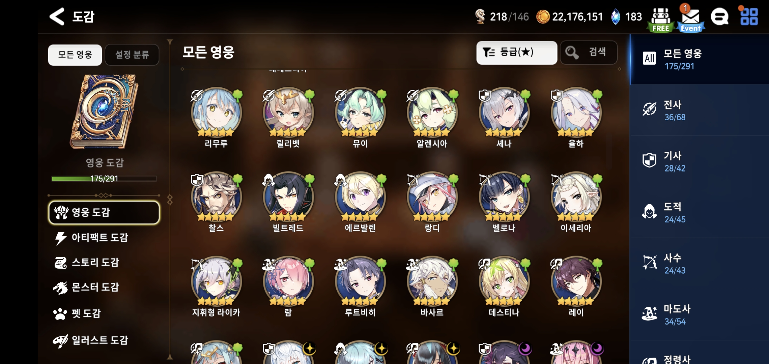Screen dimensions: 769x364
Task: Switch to the 모든 영웅 tab
Action: click(75, 55)
